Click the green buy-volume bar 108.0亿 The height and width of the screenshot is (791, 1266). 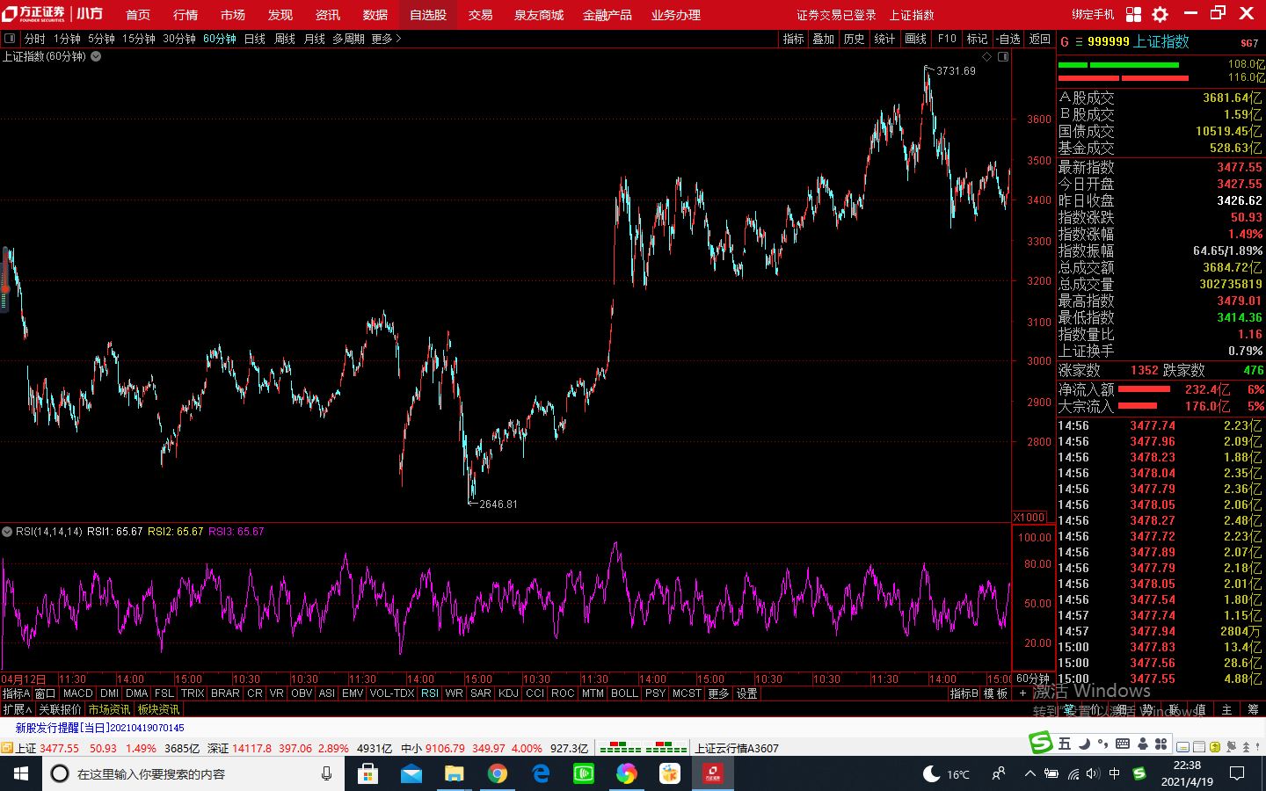[x=1118, y=65]
